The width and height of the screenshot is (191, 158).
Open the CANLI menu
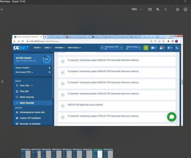[x=48, y=48]
